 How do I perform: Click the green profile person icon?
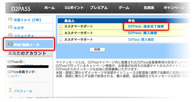coord(10,90)
